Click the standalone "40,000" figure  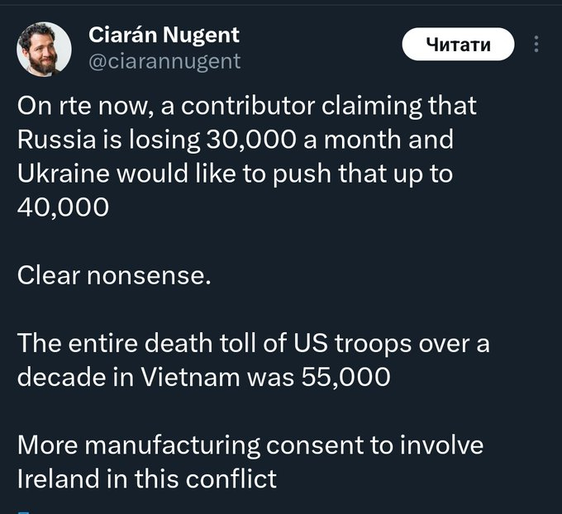coord(63,207)
